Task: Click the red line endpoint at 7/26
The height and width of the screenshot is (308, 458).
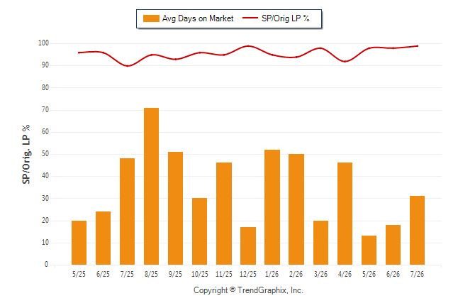Action: pyautogui.click(x=418, y=46)
